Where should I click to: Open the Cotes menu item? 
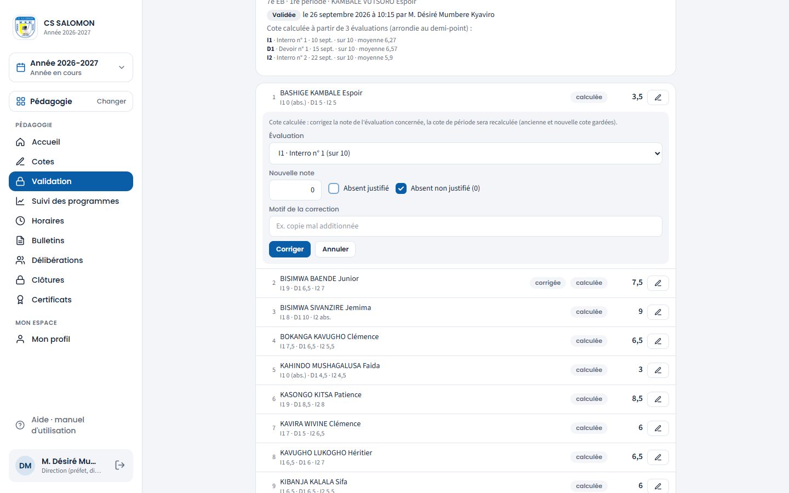coord(71,162)
